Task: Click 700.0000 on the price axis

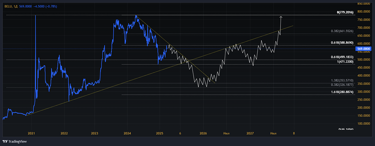Action: pyautogui.click(x=364, y=27)
